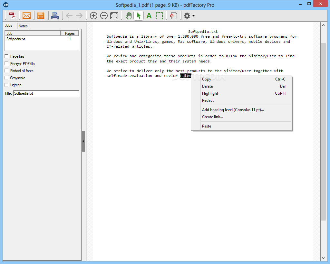Viewport: 330px width, 264px height.
Task: Go back with the left arrow
Action: [69, 15]
